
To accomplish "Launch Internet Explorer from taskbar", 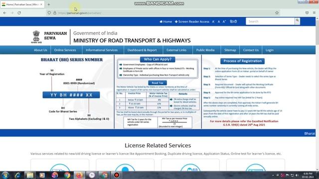I will point(17,175).
